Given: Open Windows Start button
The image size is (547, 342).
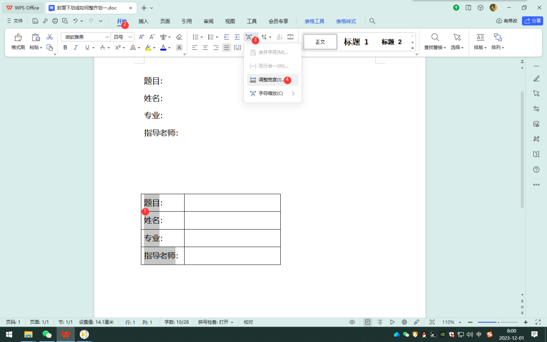Looking at the screenshot, I should [9, 334].
